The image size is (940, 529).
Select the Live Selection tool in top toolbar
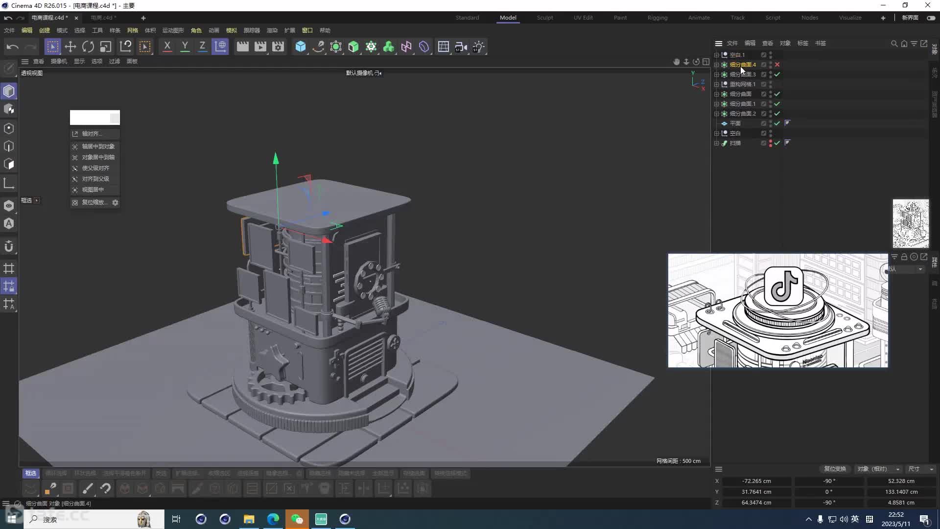click(52, 47)
